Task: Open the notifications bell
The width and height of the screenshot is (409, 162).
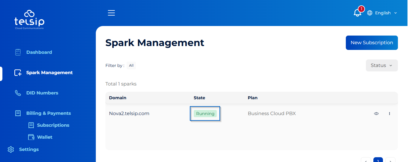Action: click(x=357, y=13)
